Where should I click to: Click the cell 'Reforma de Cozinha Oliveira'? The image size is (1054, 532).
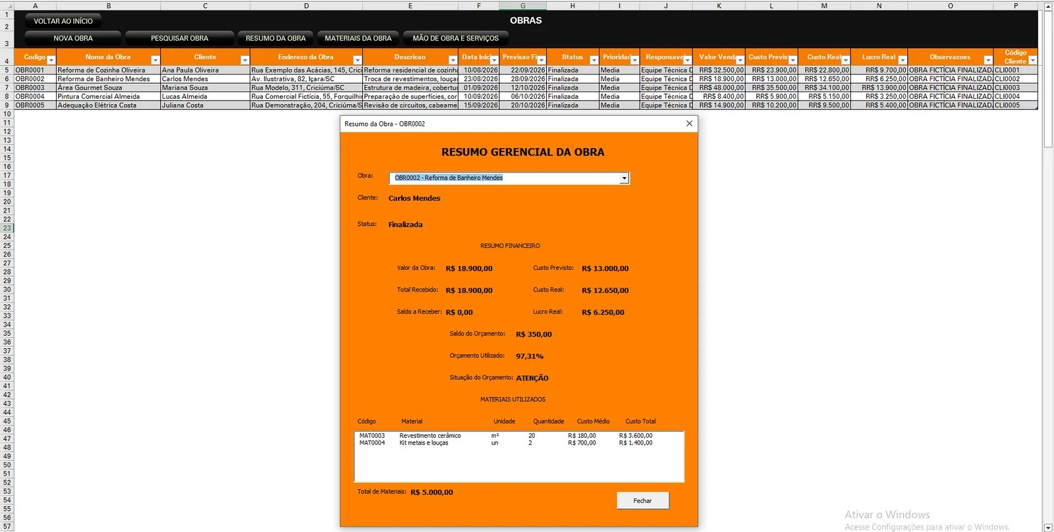point(108,70)
